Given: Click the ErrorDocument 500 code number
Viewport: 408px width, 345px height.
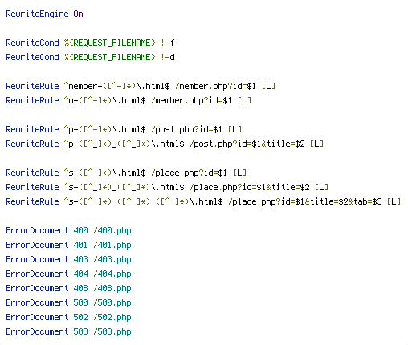Looking at the screenshot, I should [80, 302].
